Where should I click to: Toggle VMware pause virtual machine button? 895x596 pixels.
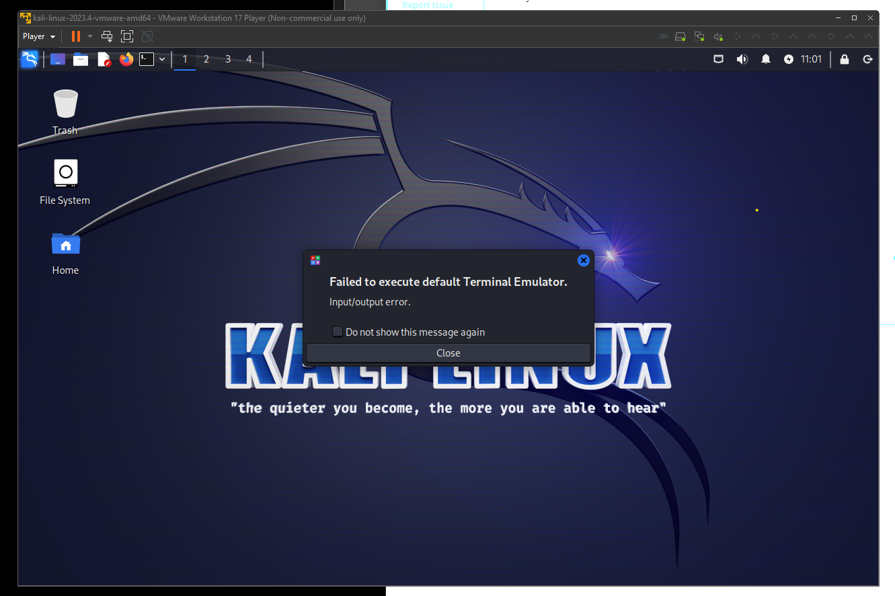(x=75, y=36)
